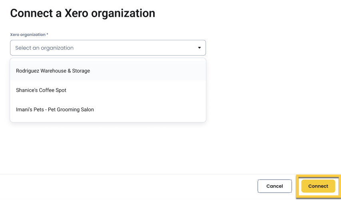Focus the organization combo box field
This screenshot has height=200, width=341.
point(108,48)
